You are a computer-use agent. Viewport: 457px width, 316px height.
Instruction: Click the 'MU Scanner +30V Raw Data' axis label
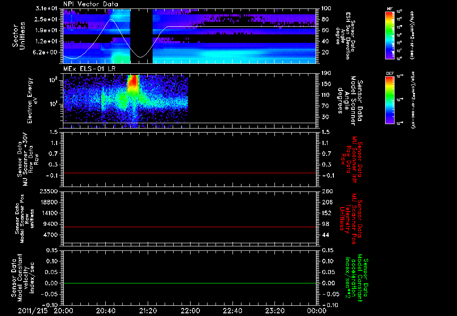(28, 159)
